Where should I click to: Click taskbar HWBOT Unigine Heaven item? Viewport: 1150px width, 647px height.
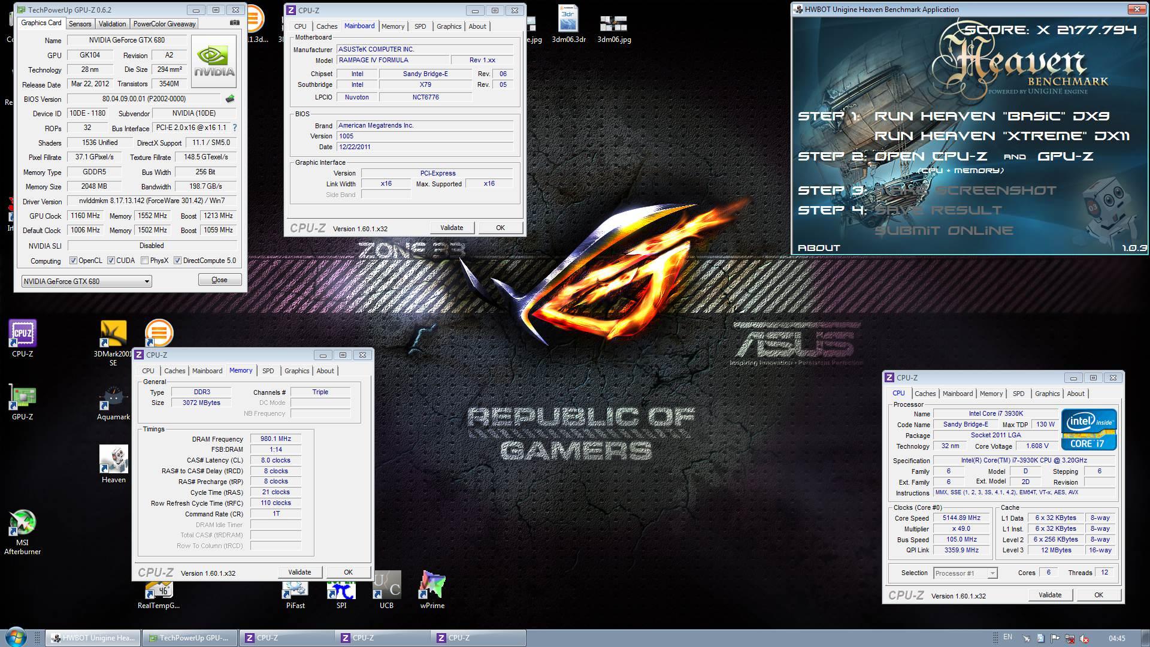93,638
